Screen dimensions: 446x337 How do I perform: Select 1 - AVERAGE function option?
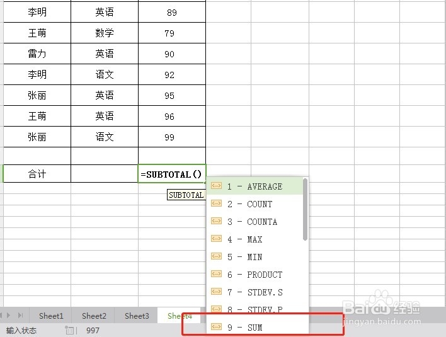pos(254,186)
